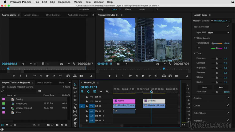Viewport: 235px width, 132px height.
Task: Click Lift button in Program monitor
Action: point(164,76)
